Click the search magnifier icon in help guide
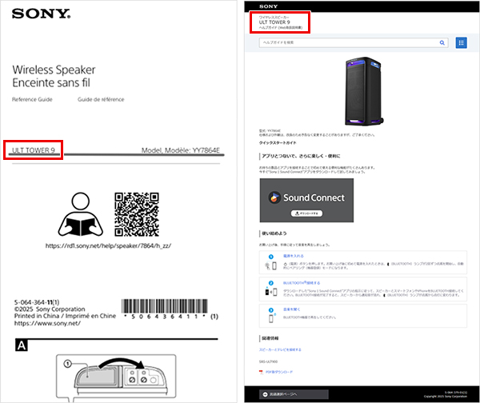Viewport: 480px width, 403px height. [442, 43]
